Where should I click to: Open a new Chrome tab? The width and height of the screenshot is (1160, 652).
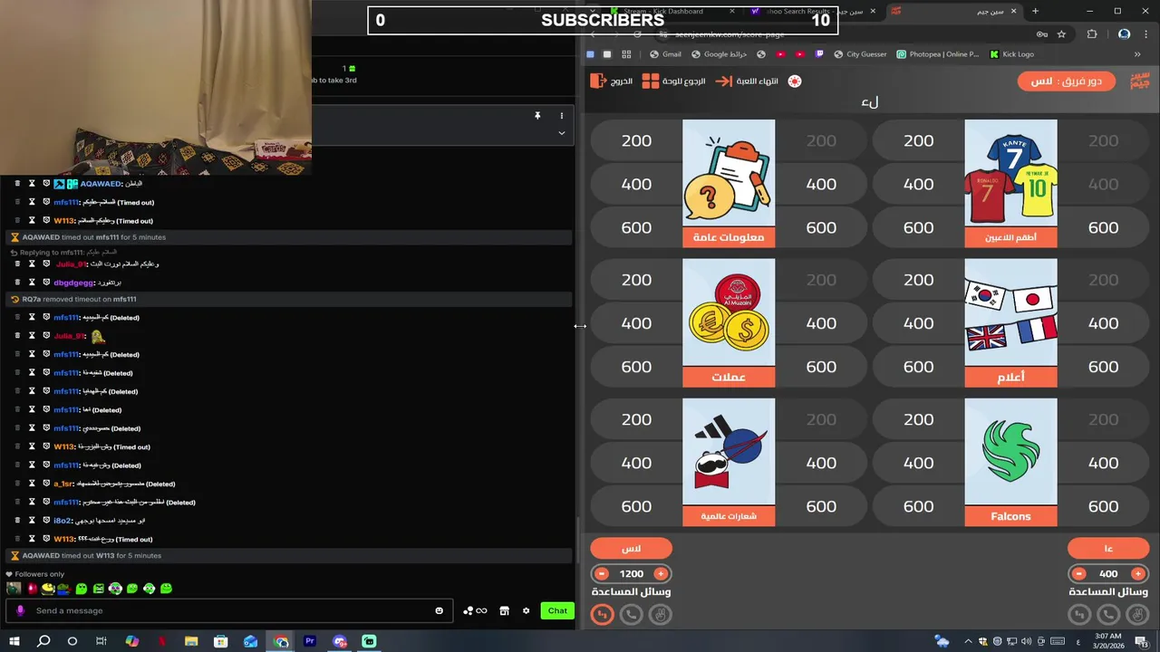(x=1035, y=11)
